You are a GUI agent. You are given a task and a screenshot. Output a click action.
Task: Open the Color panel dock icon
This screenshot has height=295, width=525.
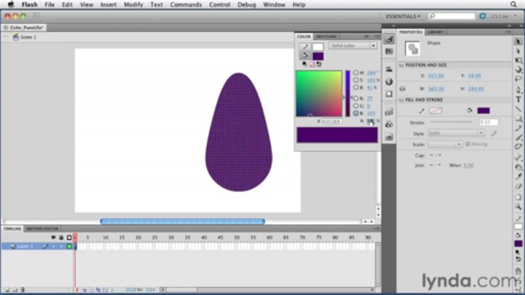coord(389,40)
